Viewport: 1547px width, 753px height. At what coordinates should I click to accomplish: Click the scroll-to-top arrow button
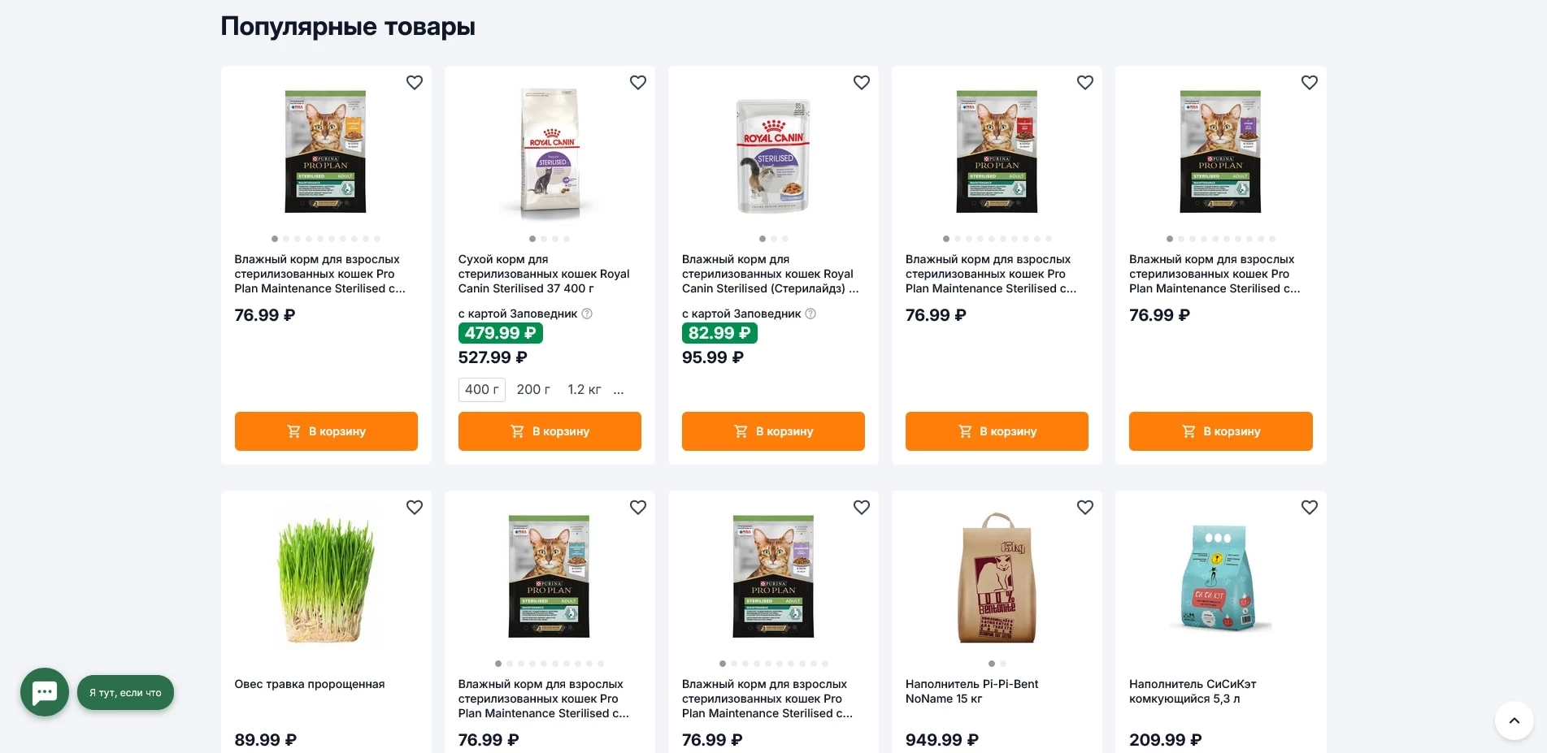1514,721
